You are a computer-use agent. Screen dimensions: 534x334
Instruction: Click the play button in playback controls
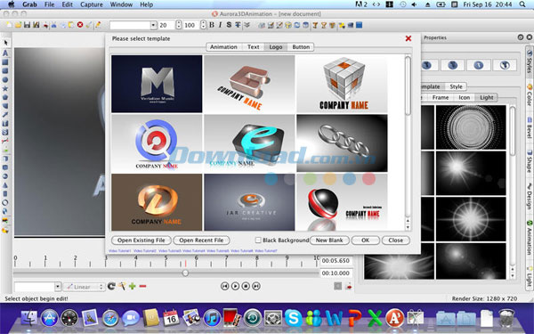(235, 286)
